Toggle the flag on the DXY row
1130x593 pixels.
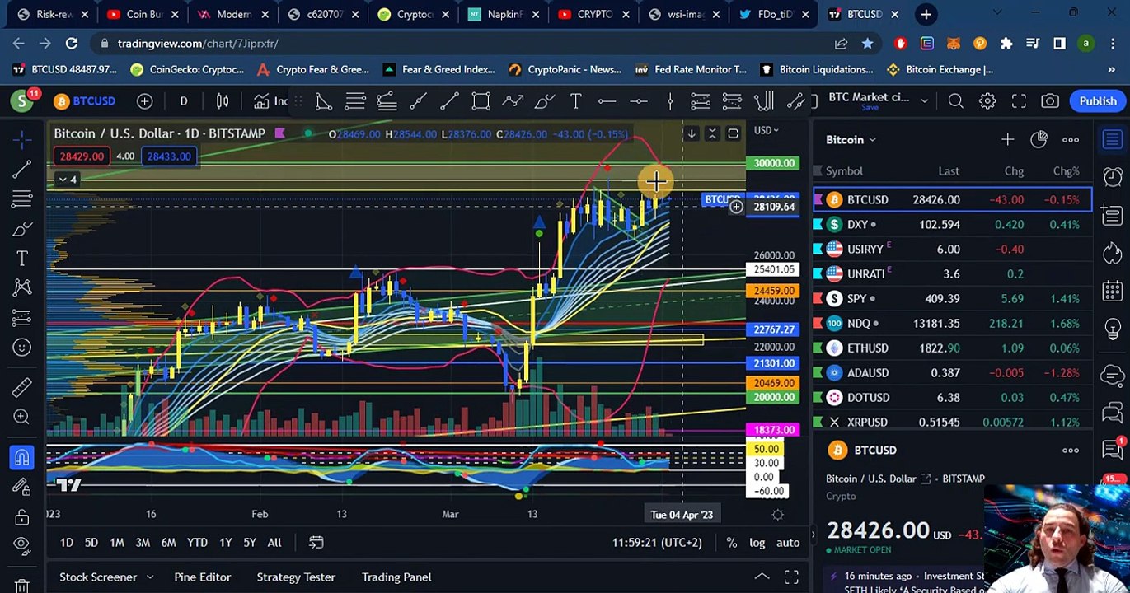(817, 225)
